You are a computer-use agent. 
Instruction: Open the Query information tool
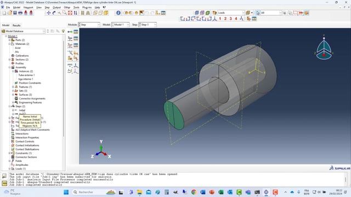[x=118, y=13]
